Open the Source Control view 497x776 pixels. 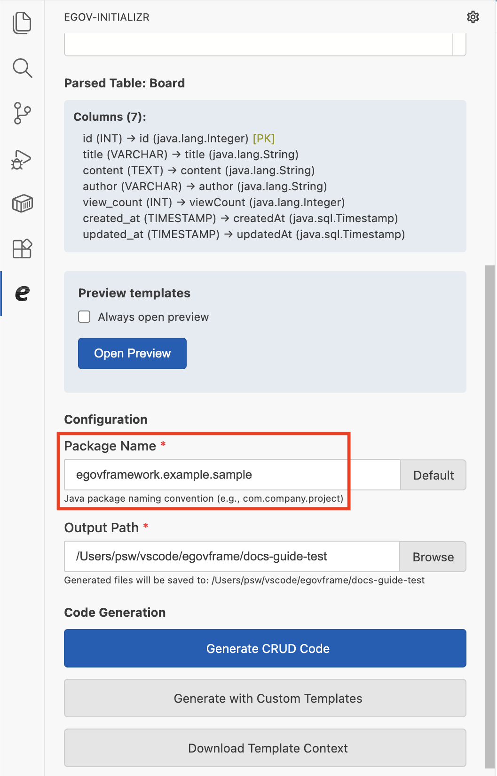[x=22, y=113]
